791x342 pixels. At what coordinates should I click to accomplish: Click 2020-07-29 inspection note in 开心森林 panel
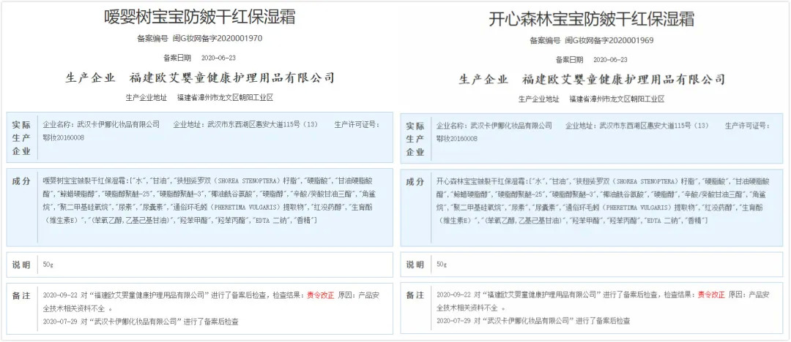click(x=533, y=320)
